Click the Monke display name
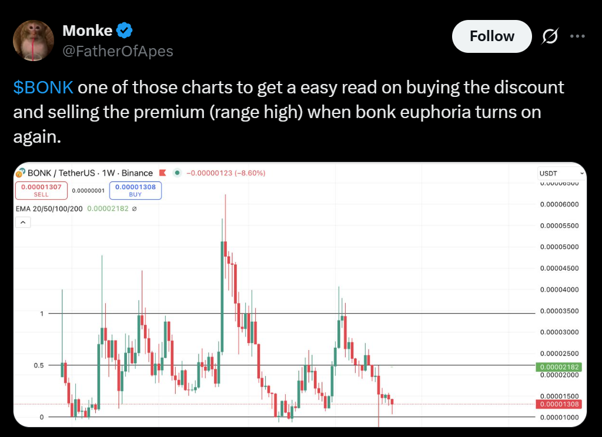The width and height of the screenshot is (602, 437). [87, 30]
